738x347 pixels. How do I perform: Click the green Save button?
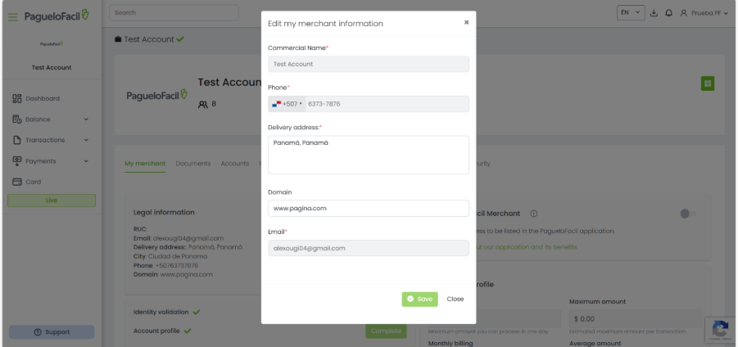click(x=419, y=299)
